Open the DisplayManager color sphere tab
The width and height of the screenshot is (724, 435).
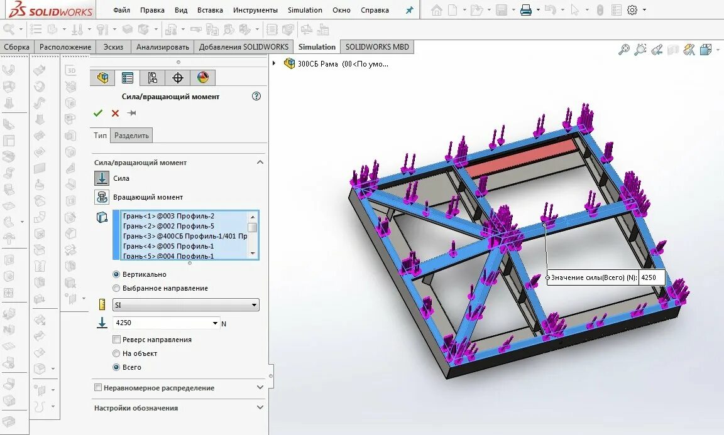pos(203,77)
